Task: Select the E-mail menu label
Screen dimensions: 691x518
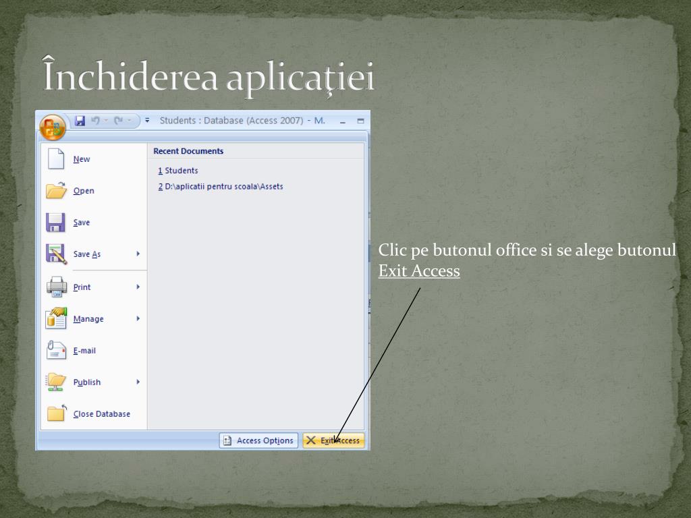Action: pyautogui.click(x=84, y=351)
